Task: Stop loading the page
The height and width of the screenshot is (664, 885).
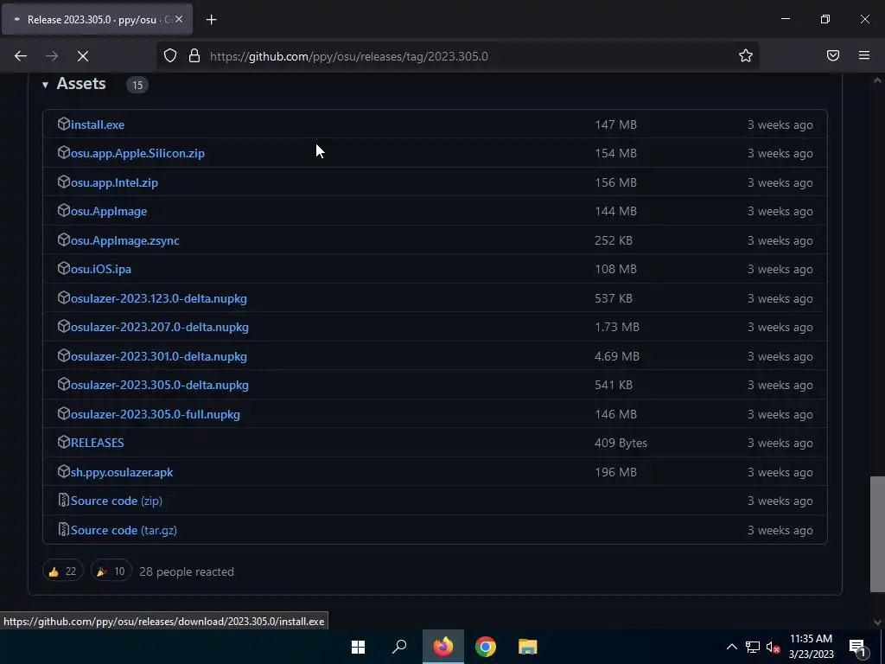Action: point(82,56)
